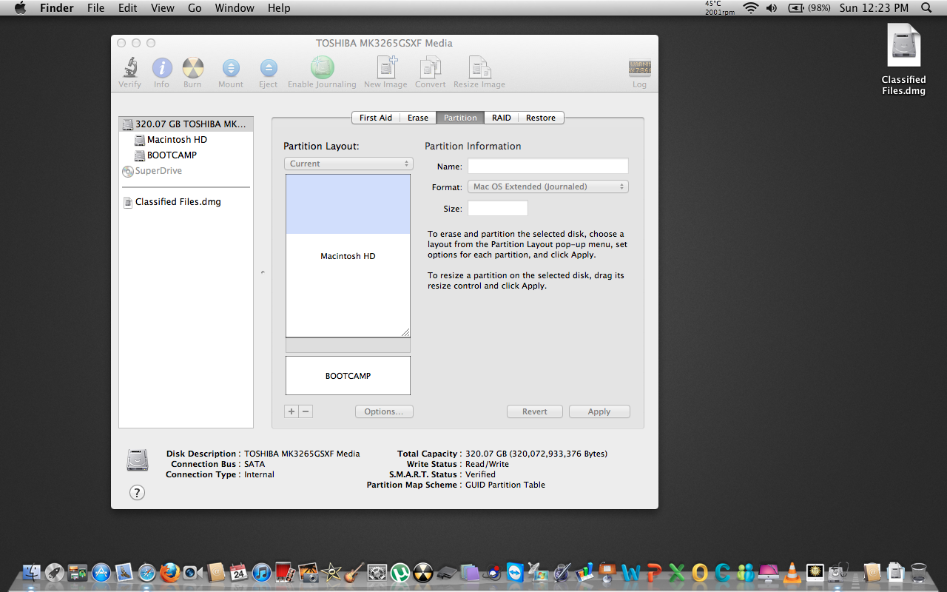The width and height of the screenshot is (947, 592).
Task: Open Launchpad from the Dock
Action: click(54, 572)
